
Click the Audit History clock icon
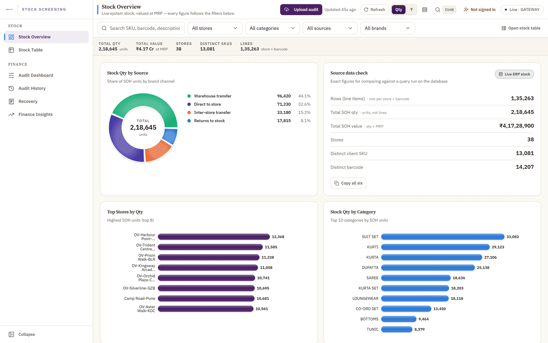[11, 88]
